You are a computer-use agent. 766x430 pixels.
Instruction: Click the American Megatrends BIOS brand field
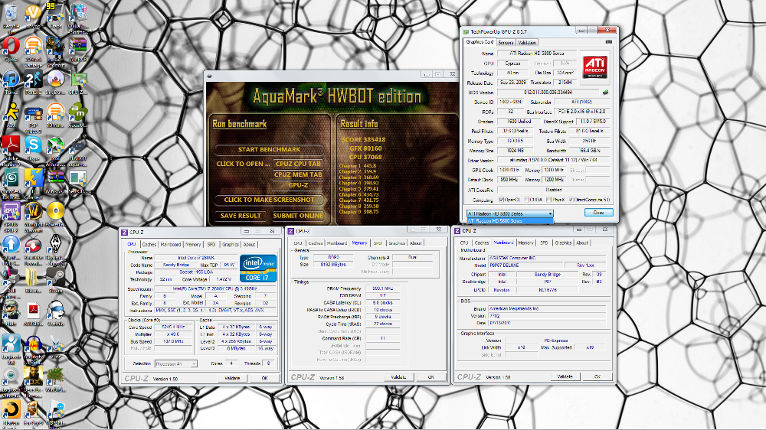click(547, 309)
